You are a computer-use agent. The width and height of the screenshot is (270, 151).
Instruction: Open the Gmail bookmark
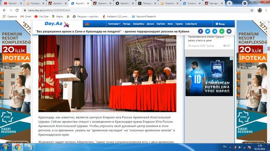26,16
